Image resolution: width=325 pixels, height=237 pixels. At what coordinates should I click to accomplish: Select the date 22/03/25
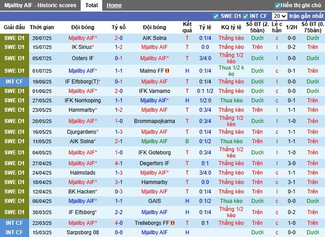pyautogui.click(x=42, y=223)
